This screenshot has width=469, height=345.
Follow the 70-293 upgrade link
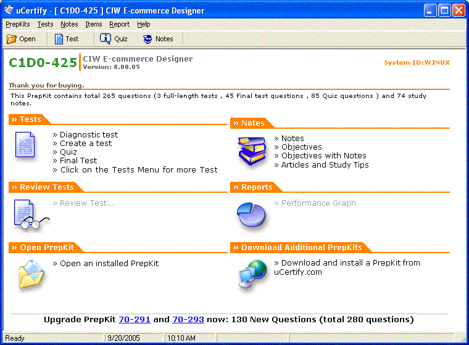188,320
